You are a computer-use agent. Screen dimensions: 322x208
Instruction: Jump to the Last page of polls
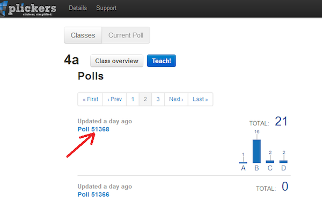(x=200, y=99)
